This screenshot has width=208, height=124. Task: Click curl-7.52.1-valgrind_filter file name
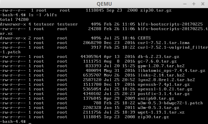click(x=173, y=48)
